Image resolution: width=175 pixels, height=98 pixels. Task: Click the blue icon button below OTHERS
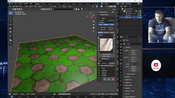point(109,79)
